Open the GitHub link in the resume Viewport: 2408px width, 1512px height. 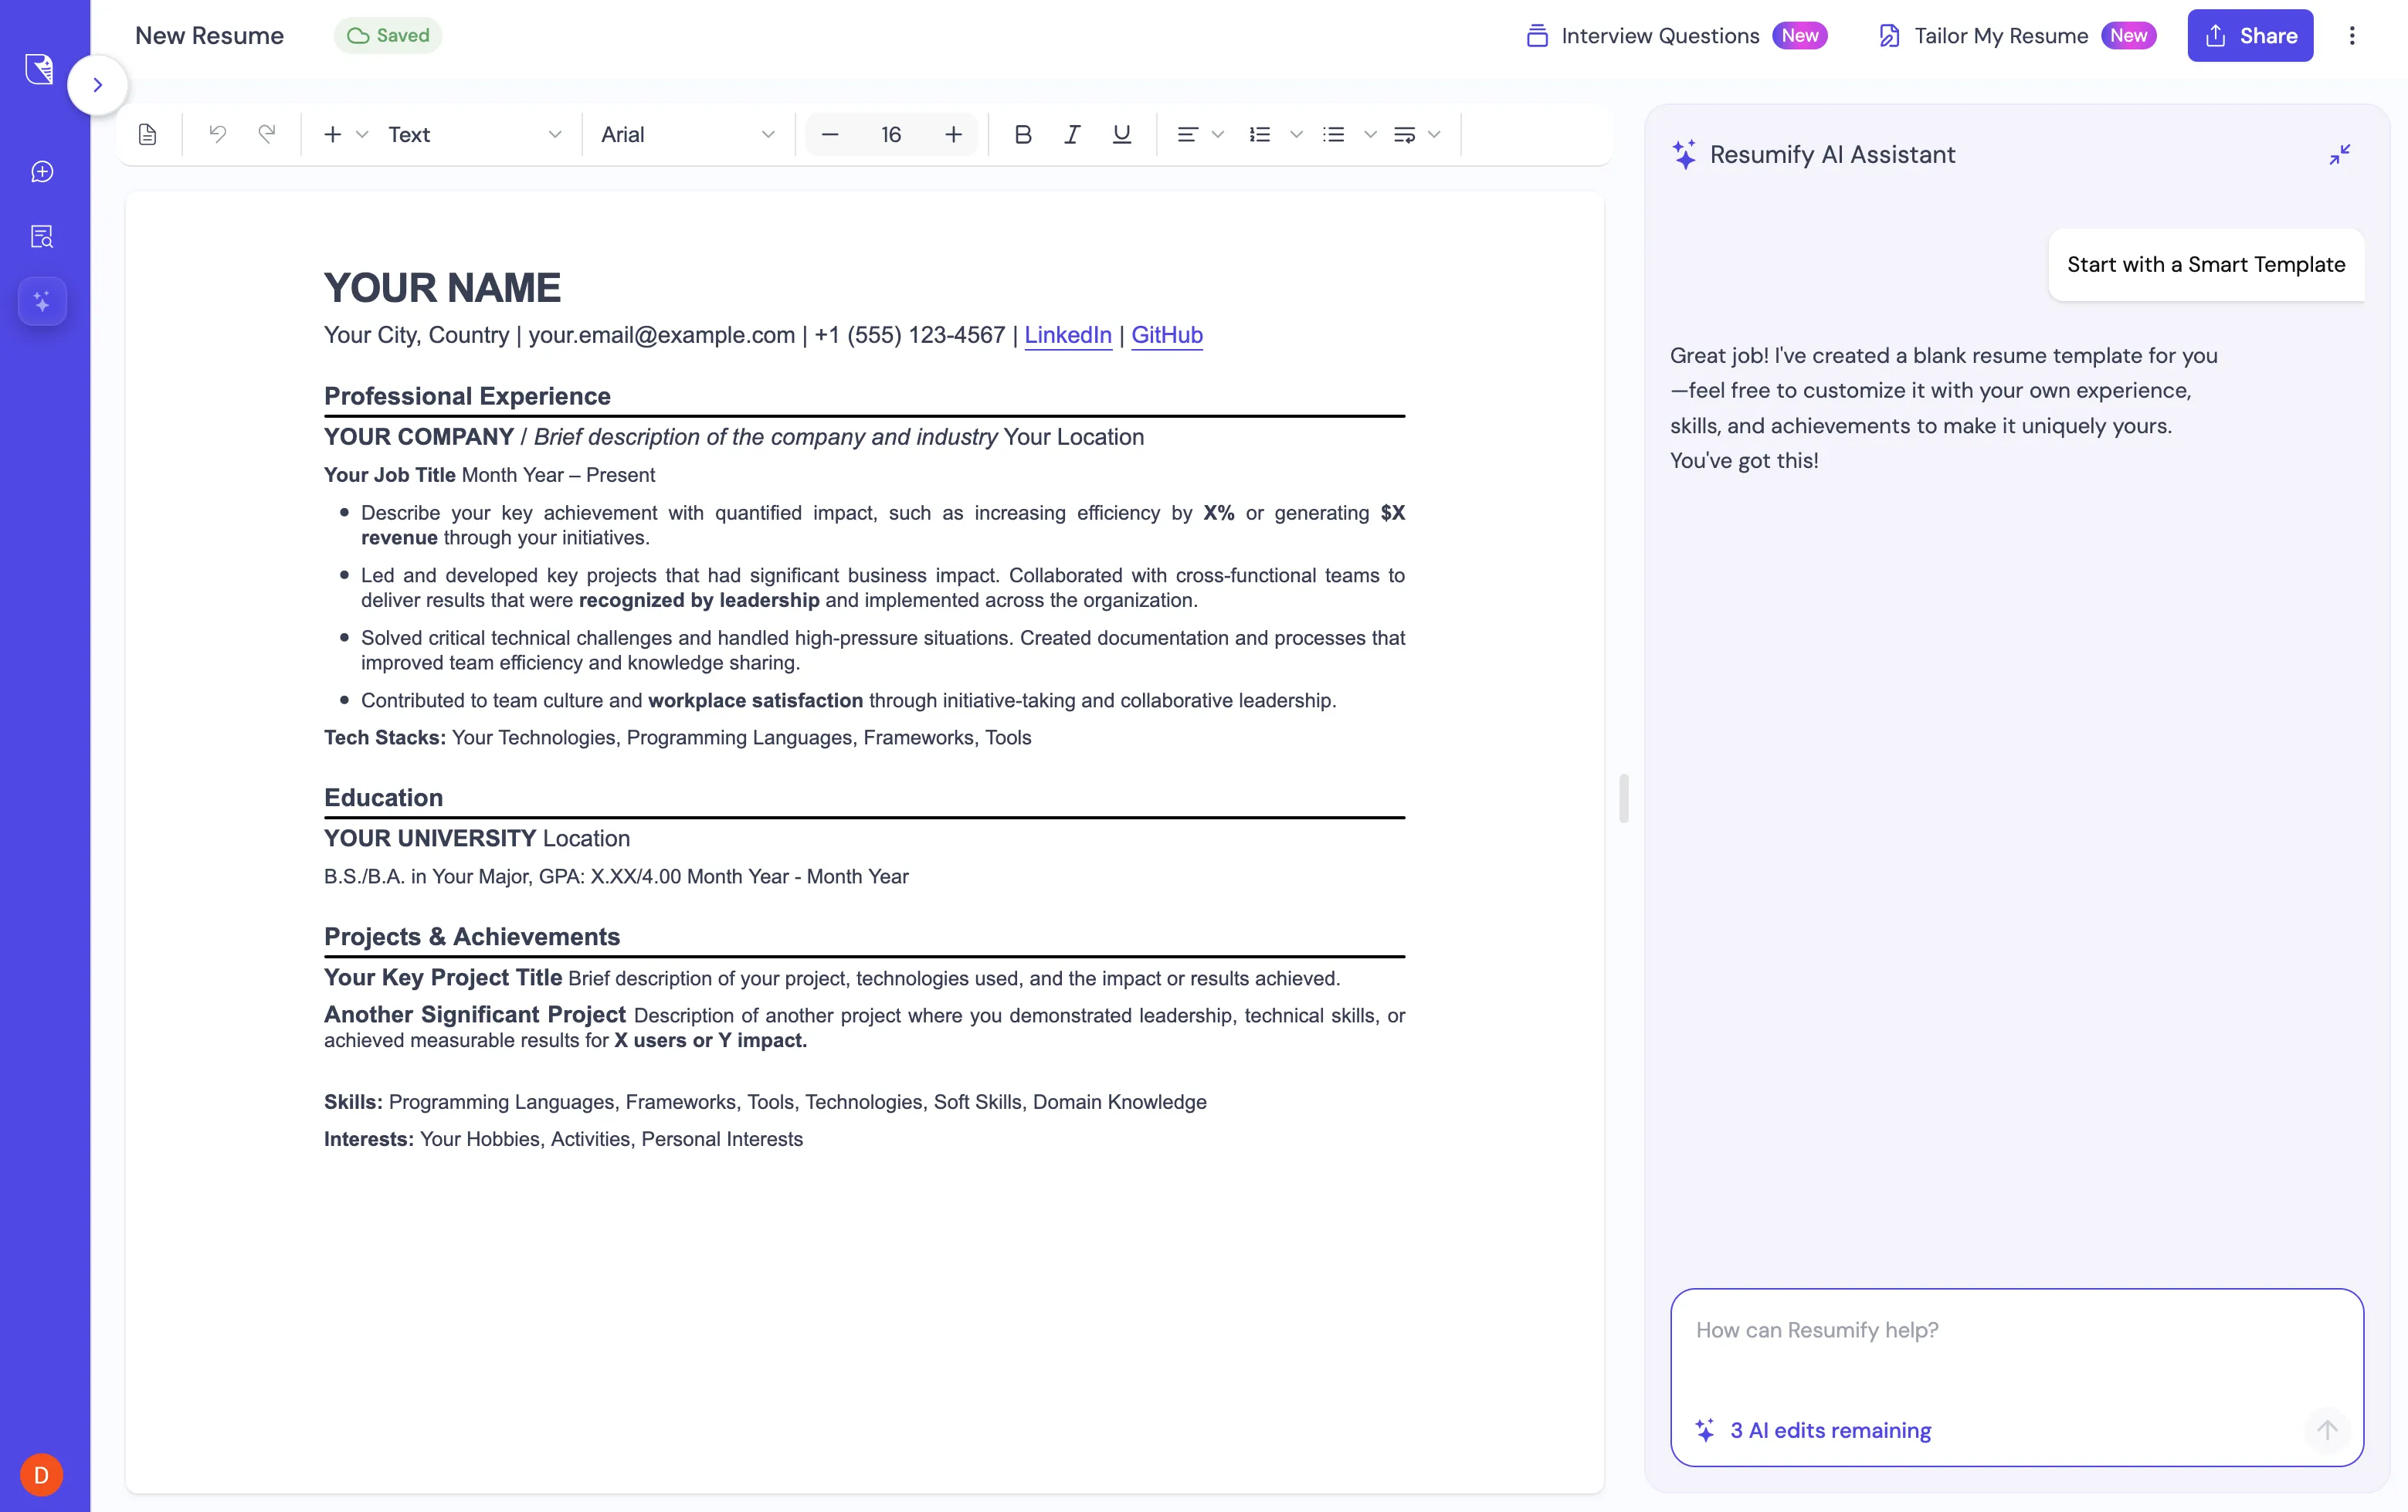1167,335
